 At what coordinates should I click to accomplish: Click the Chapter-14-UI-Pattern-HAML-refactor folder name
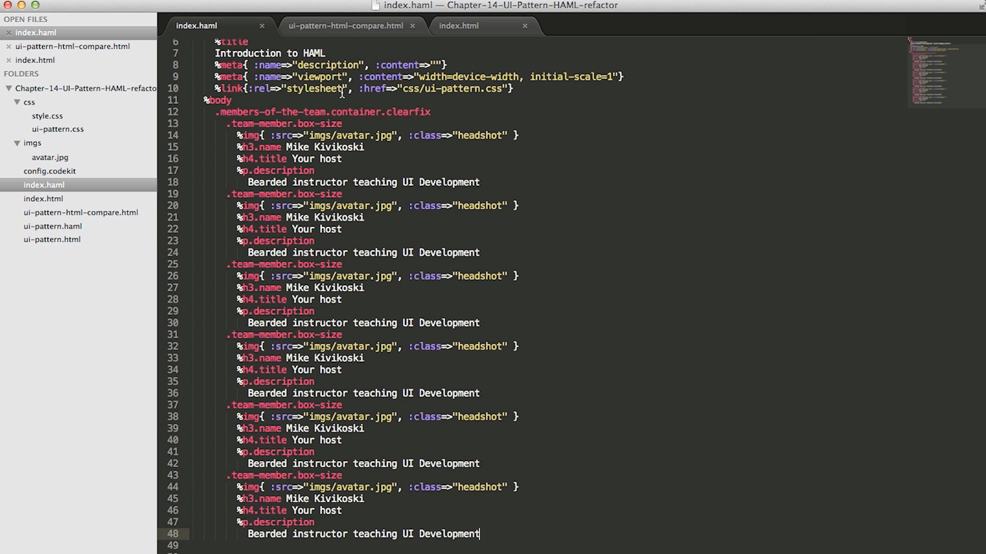tap(86, 88)
